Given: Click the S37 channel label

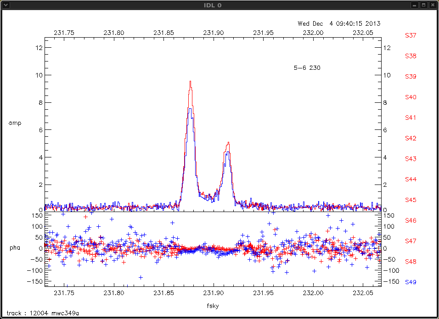Looking at the screenshot, I should pyautogui.click(x=411, y=35).
